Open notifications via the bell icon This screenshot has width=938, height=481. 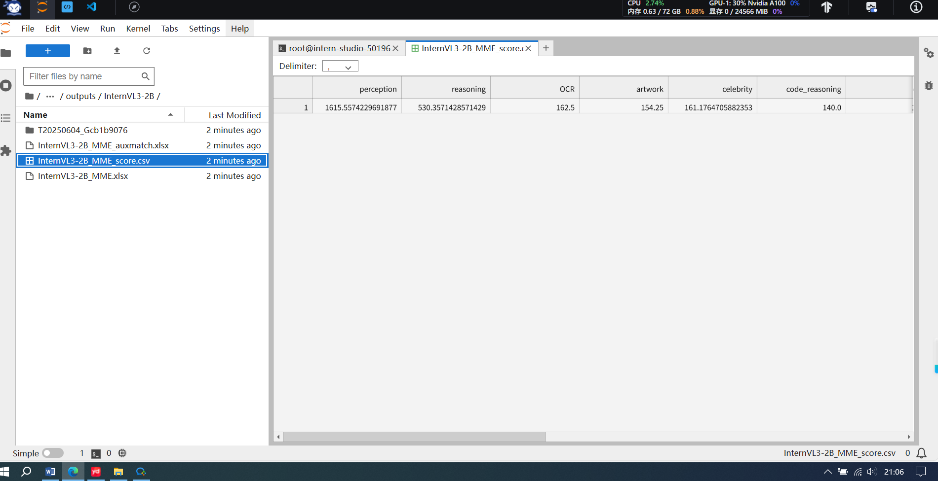(x=921, y=453)
